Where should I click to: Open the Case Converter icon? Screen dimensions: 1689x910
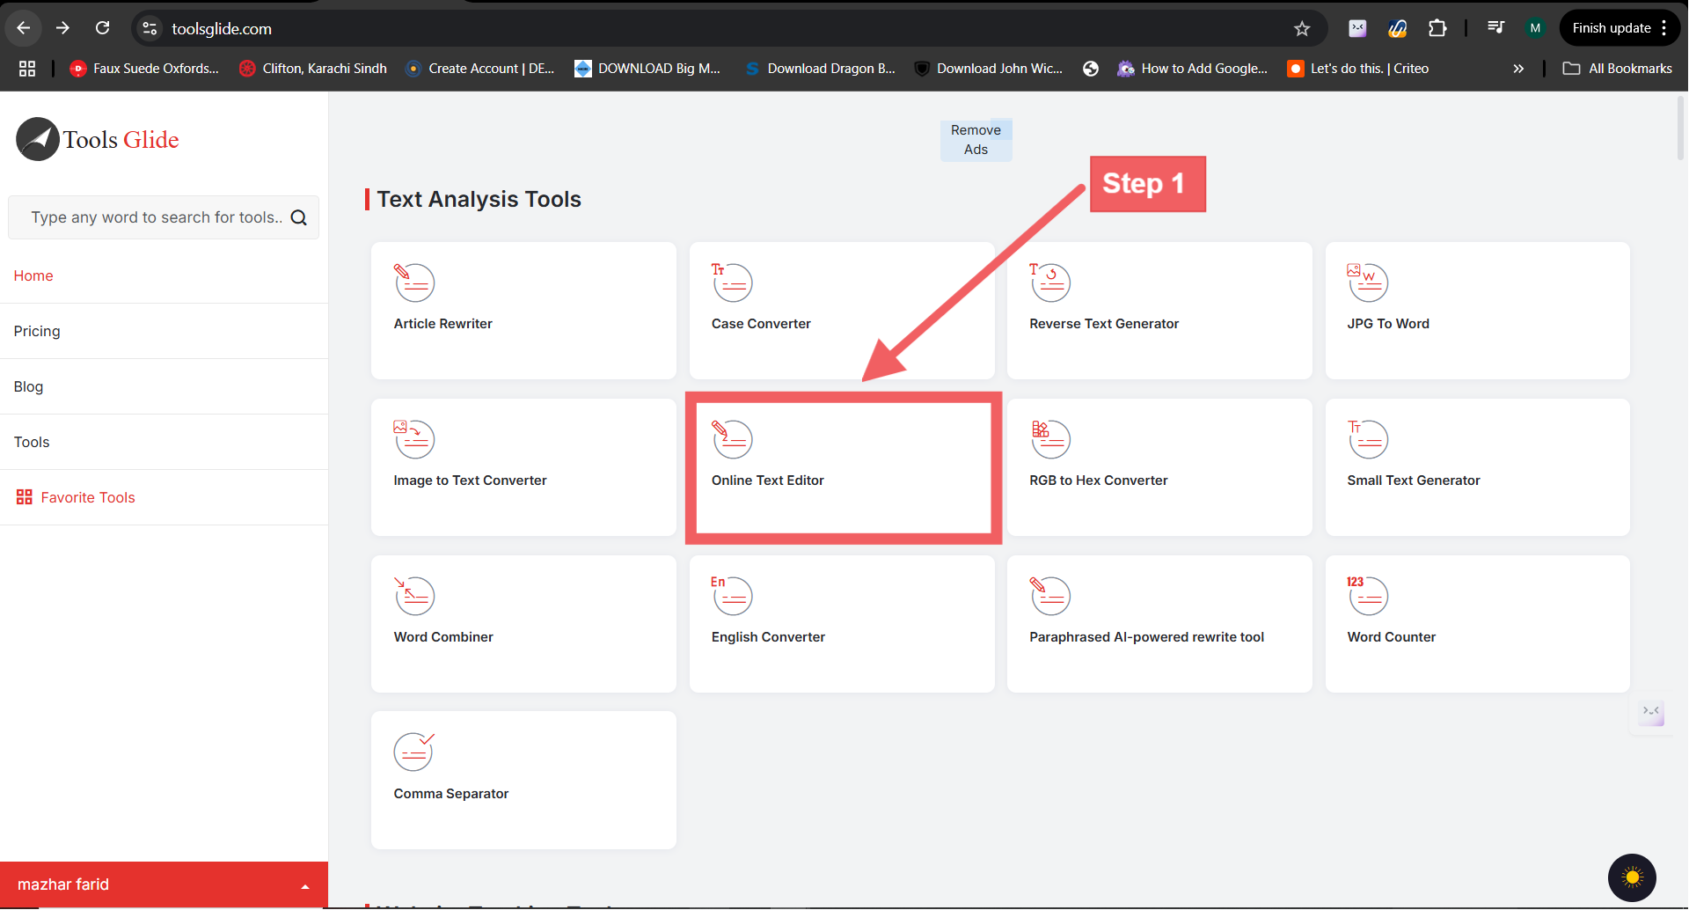pos(732,283)
